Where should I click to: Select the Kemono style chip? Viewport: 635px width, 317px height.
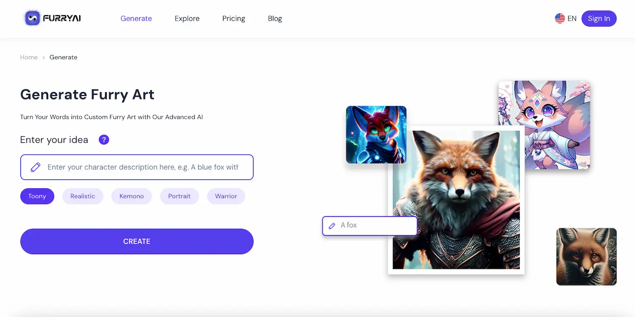tap(132, 196)
